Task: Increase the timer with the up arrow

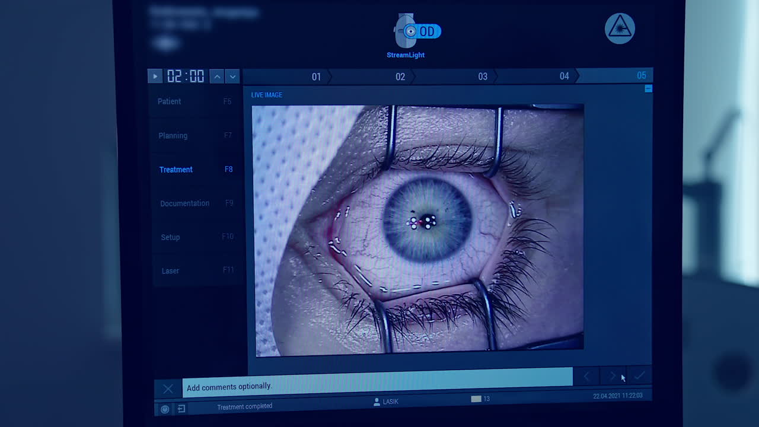Action: [217, 76]
